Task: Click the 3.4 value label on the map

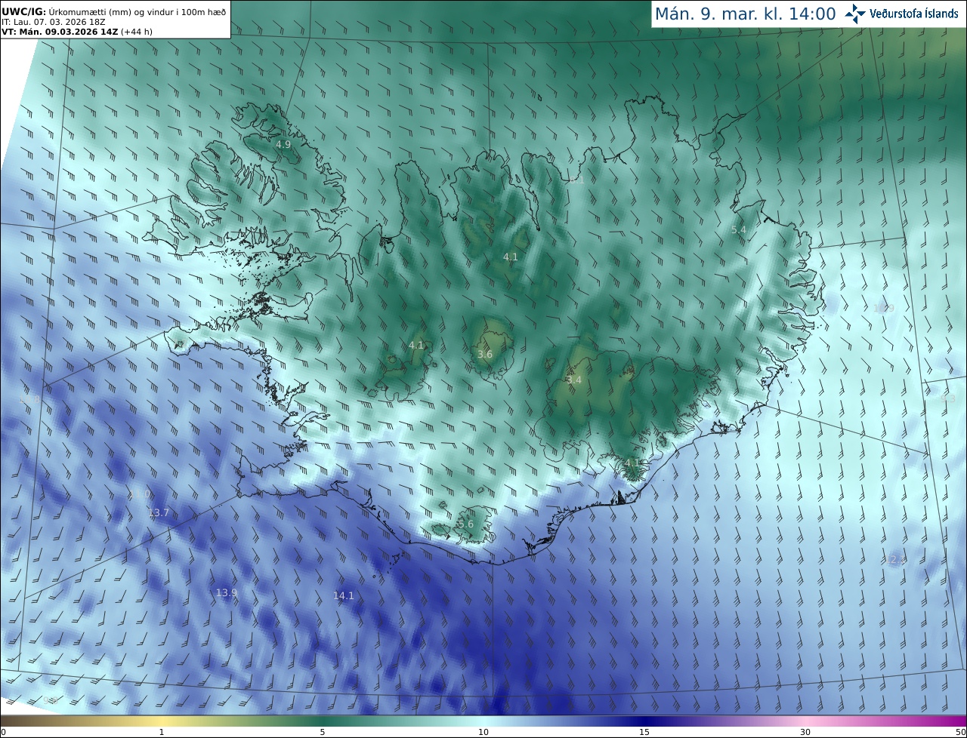Action: pyautogui.click(x=574, y=380)
